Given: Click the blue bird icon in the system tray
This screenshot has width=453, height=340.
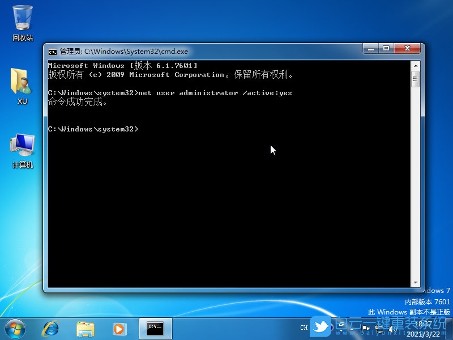Looking at the screenshot, I should 322,328.
